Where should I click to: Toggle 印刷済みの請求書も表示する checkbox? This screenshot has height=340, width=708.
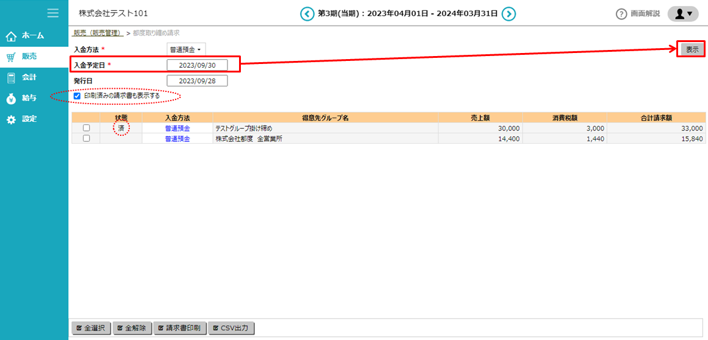77,96
